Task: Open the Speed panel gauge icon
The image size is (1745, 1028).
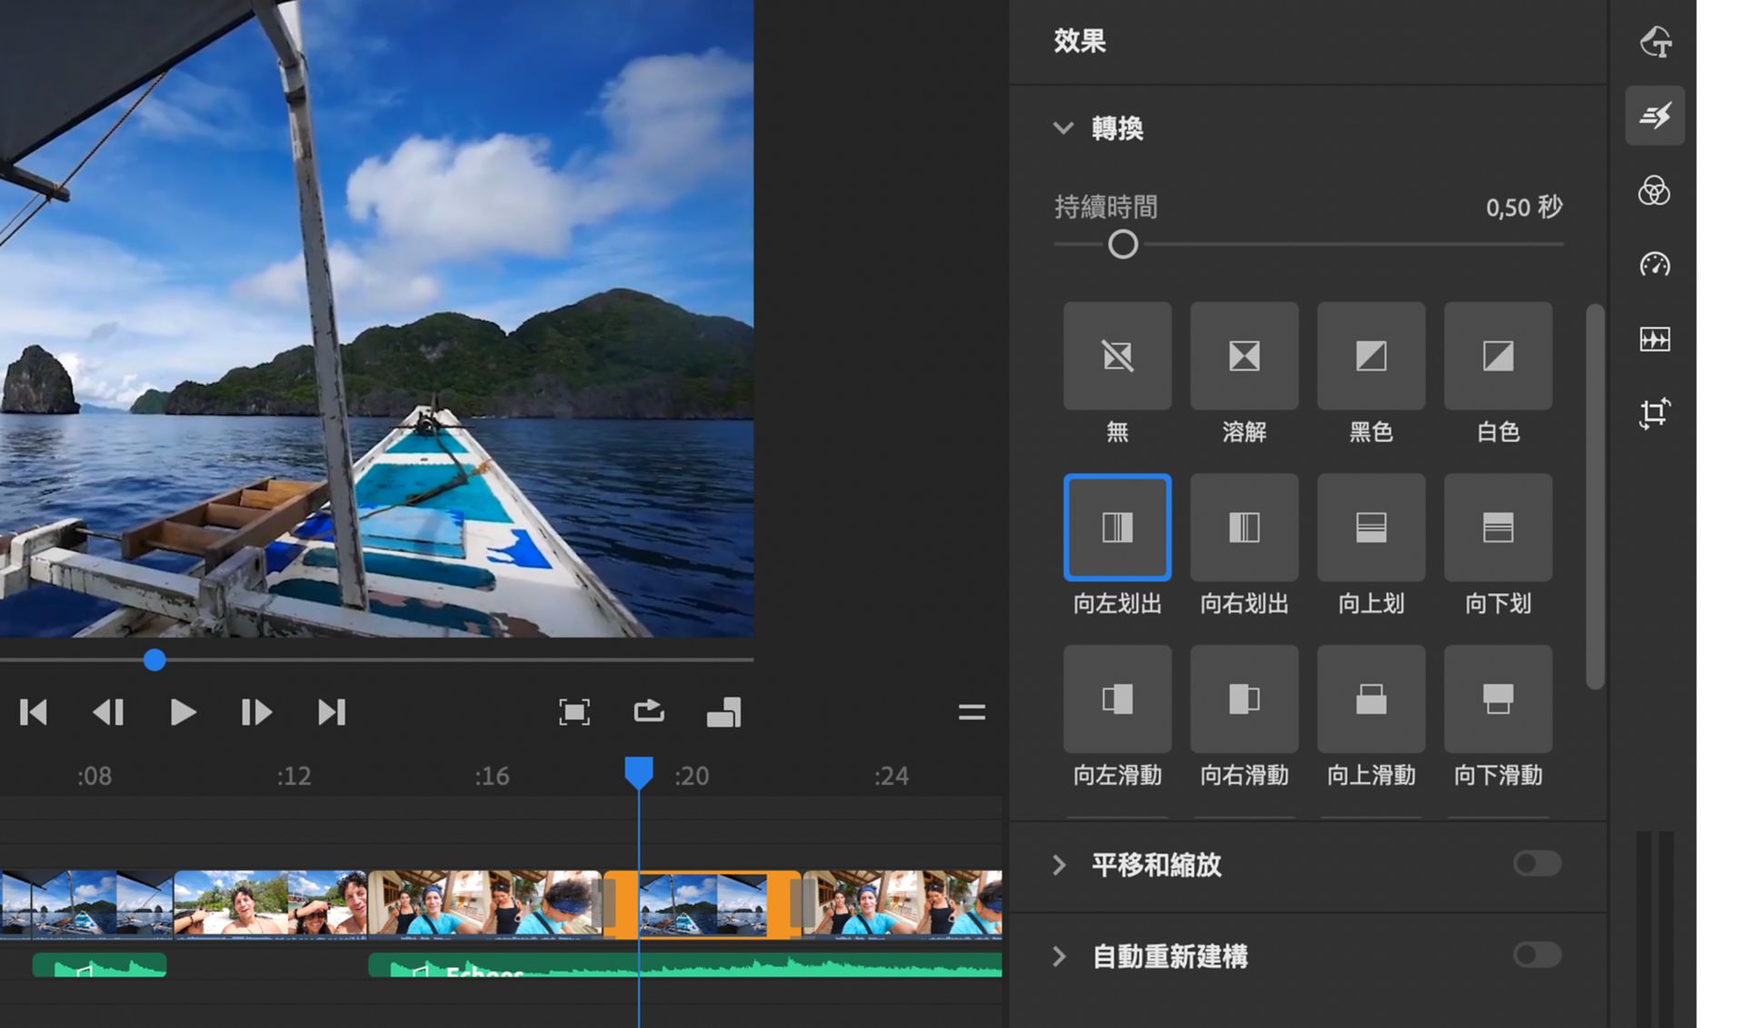Action: pyautogui.click(x=1654, y=265)
